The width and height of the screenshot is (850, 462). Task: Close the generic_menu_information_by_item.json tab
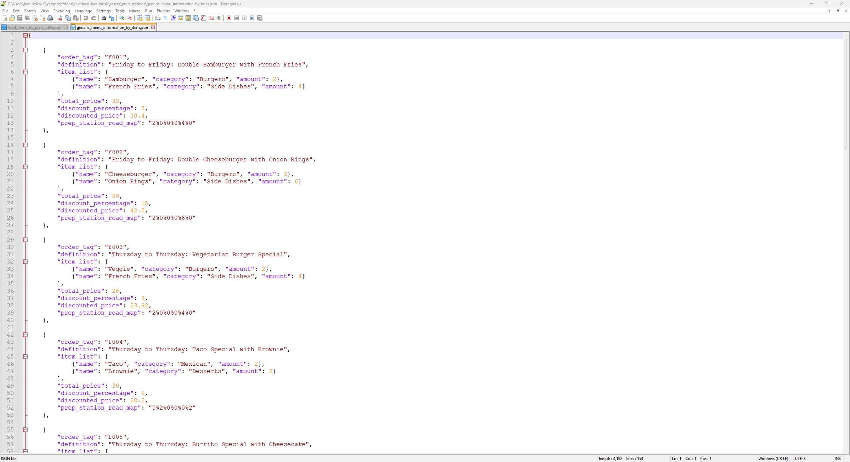[x=153, y=27]
